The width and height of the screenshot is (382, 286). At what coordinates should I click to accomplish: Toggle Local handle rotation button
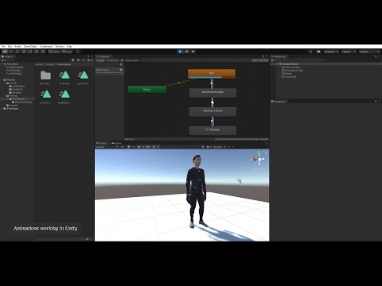67,52
